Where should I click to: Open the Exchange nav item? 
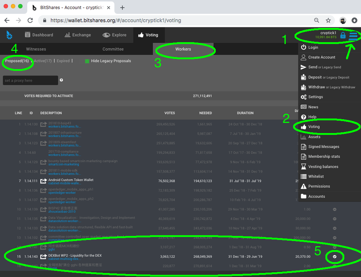[78, 35]
